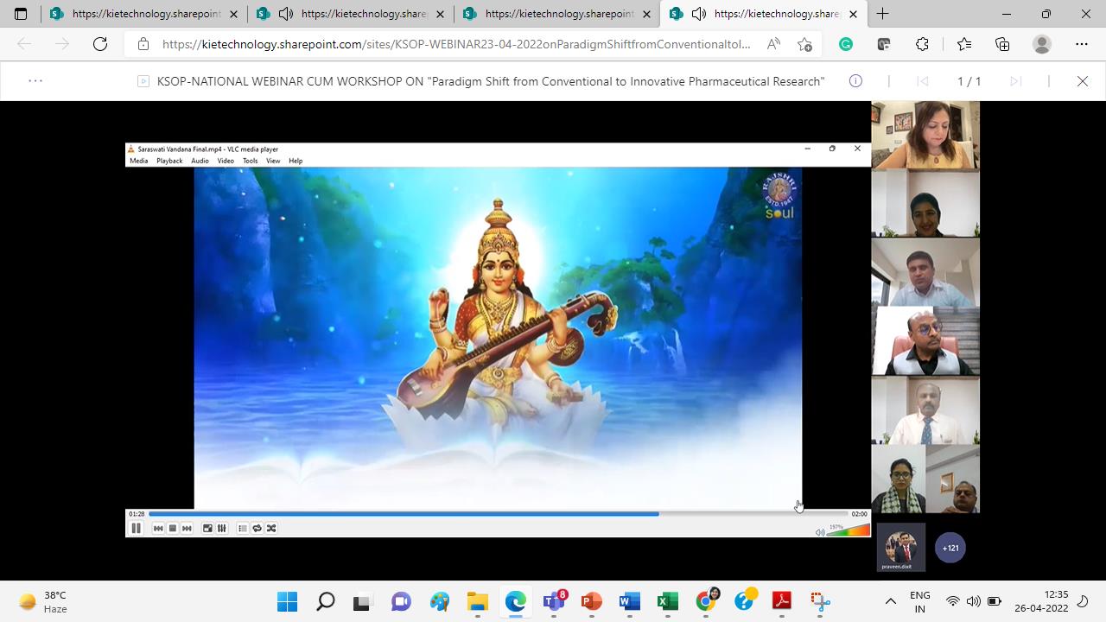Toggle VLC shuffle random playback
The width and height of the screenshot is (1106, 622).
(271, 528)
